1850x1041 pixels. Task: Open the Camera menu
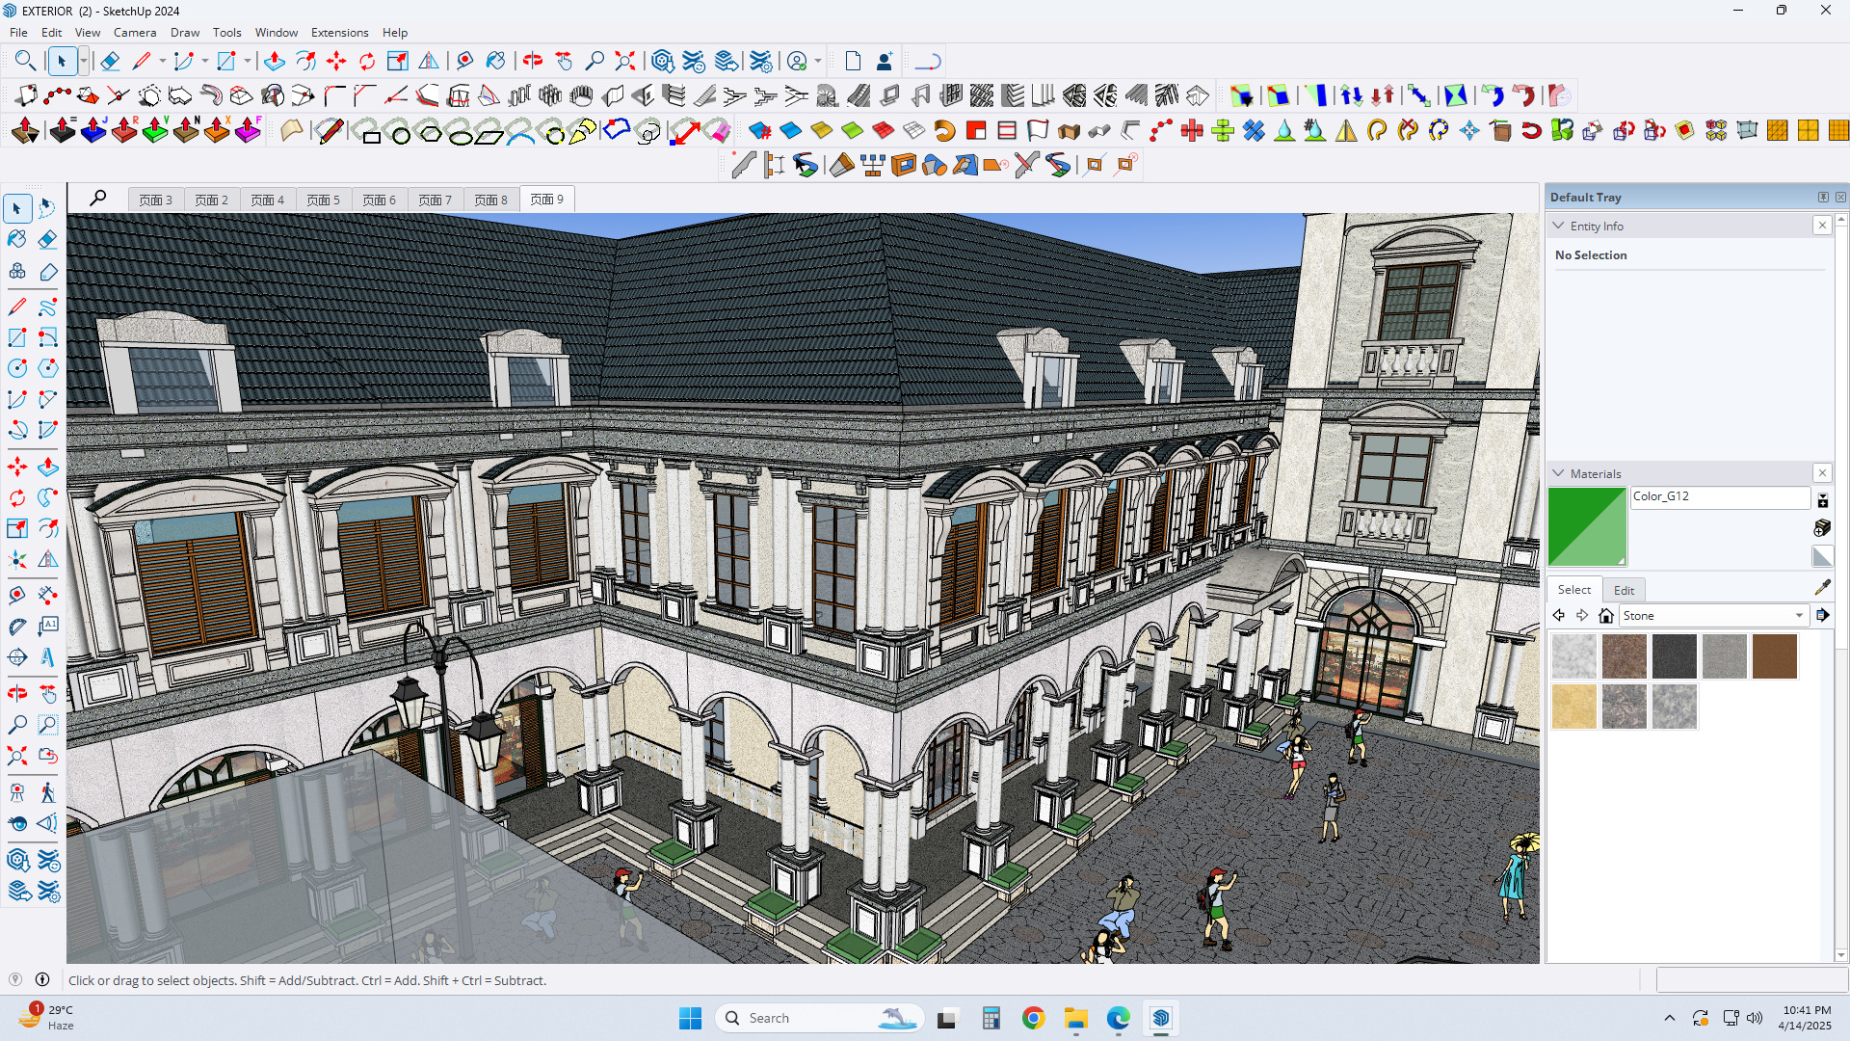[135, 32]
